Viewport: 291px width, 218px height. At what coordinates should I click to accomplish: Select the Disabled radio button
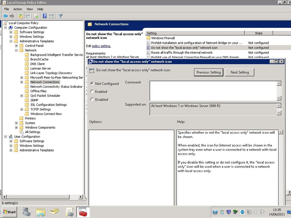coord(92,99)
